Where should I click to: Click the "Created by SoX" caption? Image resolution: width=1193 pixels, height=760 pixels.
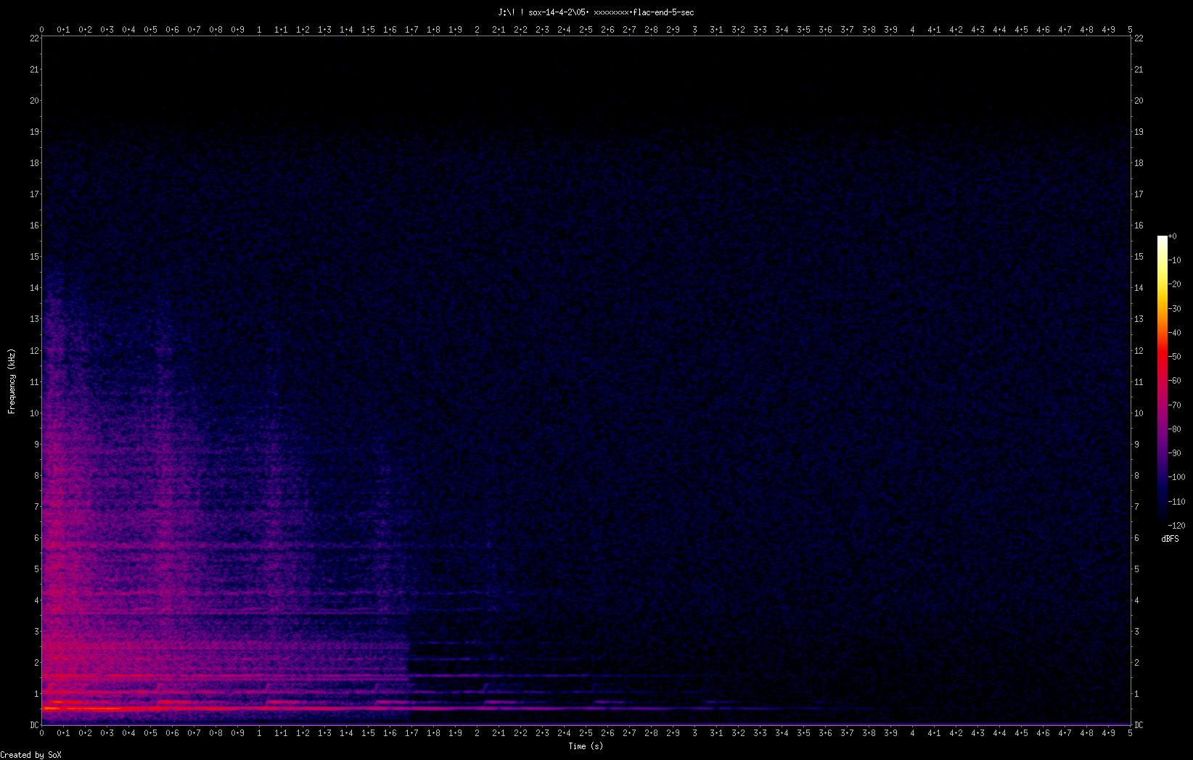pos(31,755)
